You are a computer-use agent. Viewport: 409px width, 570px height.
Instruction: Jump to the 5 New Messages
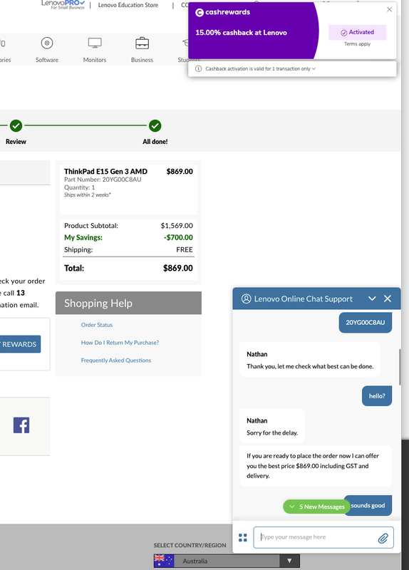point(317,507)
